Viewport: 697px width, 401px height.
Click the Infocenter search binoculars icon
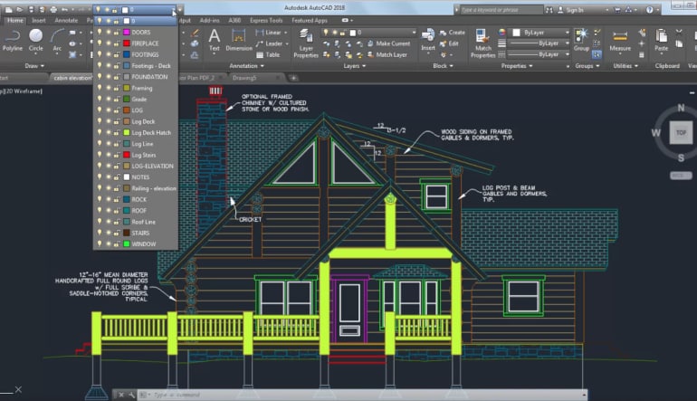tap(549, 10)
